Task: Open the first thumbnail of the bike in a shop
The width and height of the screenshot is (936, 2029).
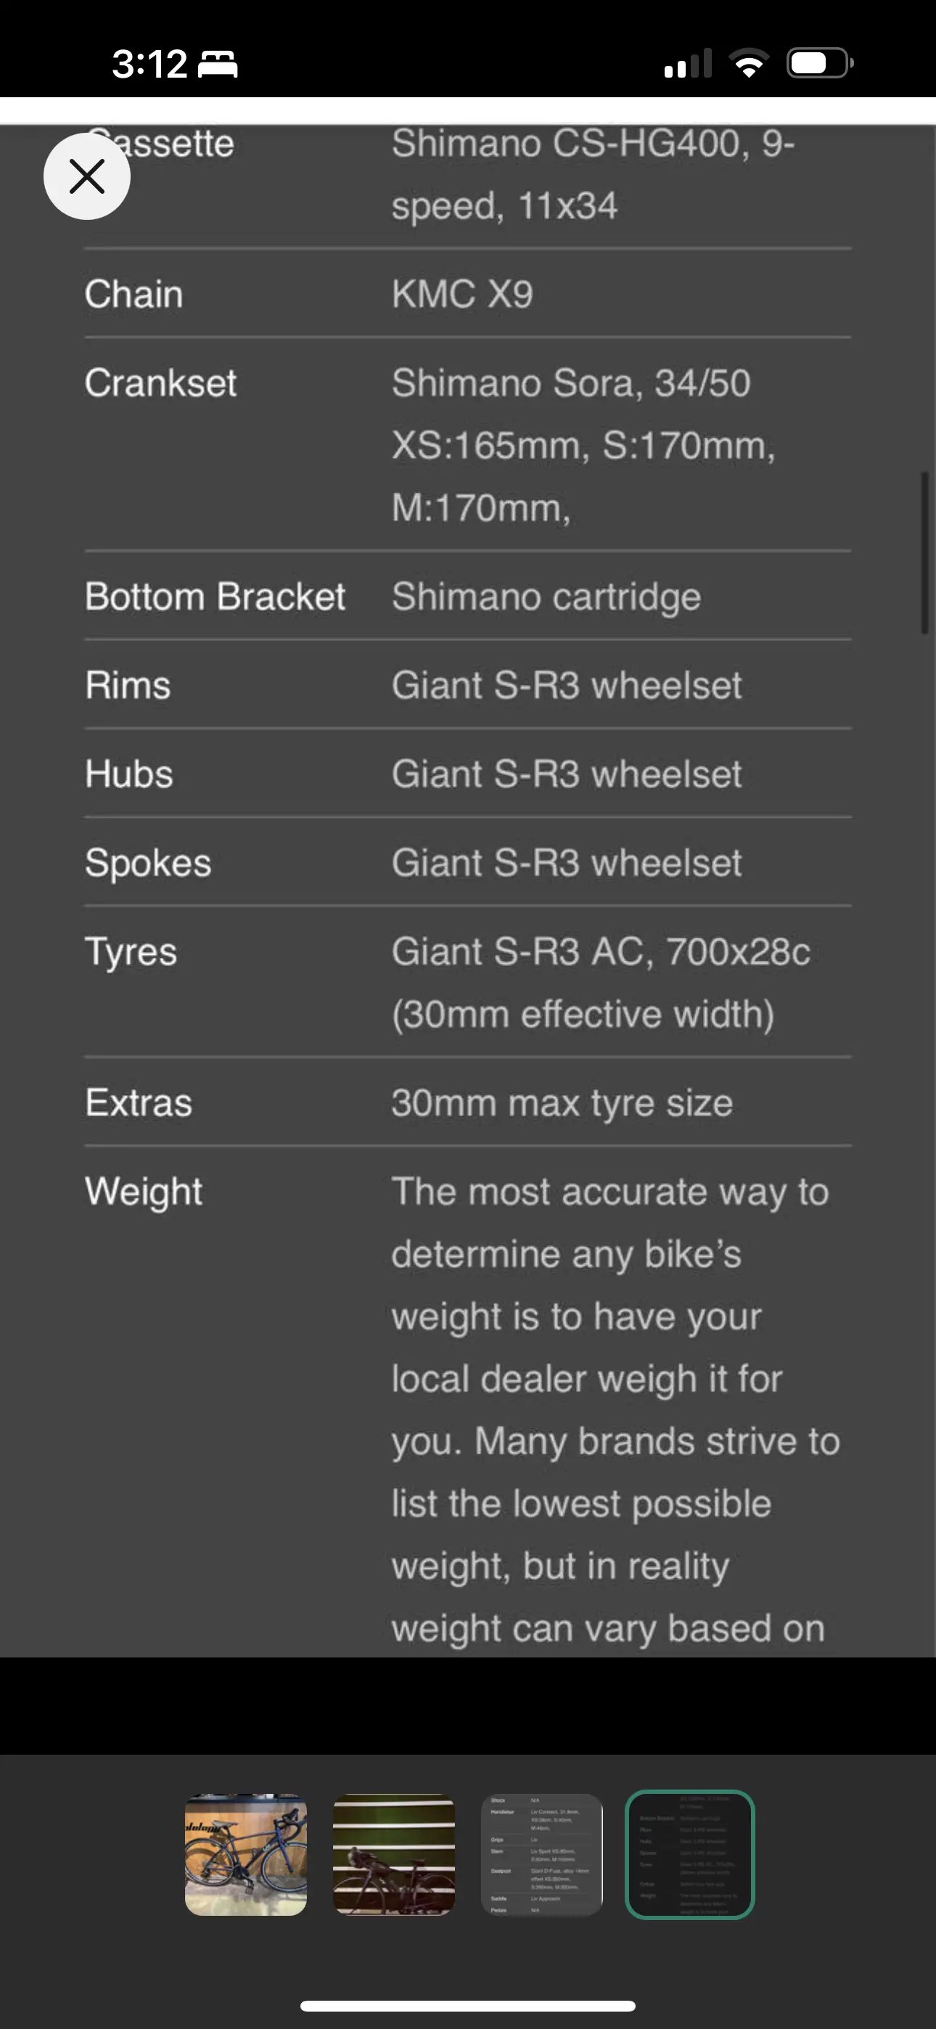Action: (246, 1853)
